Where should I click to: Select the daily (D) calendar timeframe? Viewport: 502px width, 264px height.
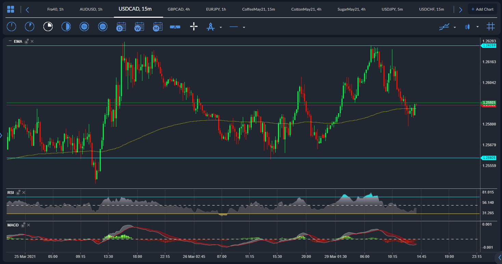click(121, 27)
